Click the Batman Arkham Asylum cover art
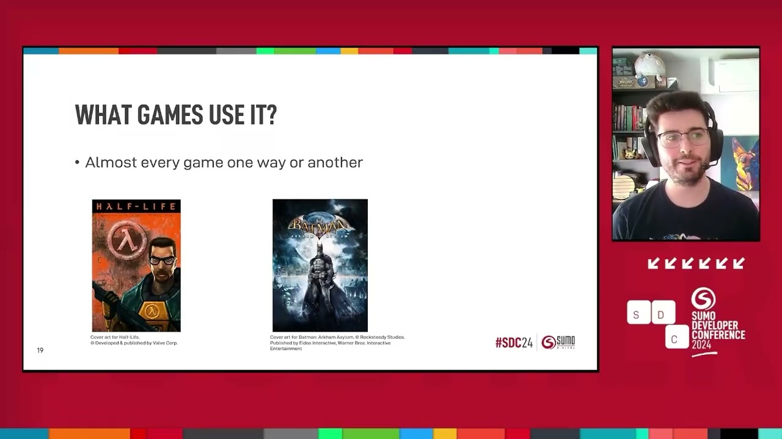Image resolution: width=782 pixels, height=439 pixels. (x=320, y=265)
